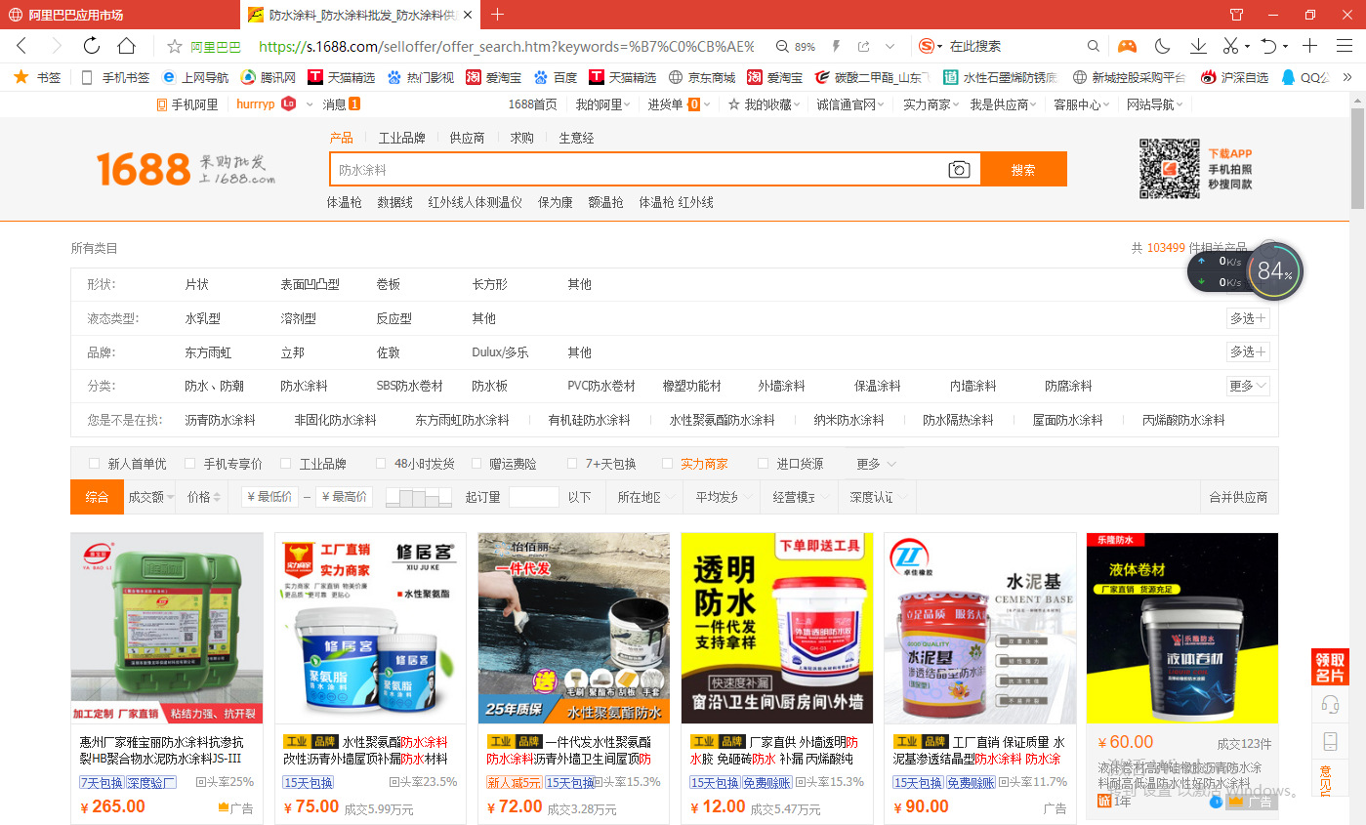
Task: Click the browser download manager icon
Action: (x=1197, y=46)
